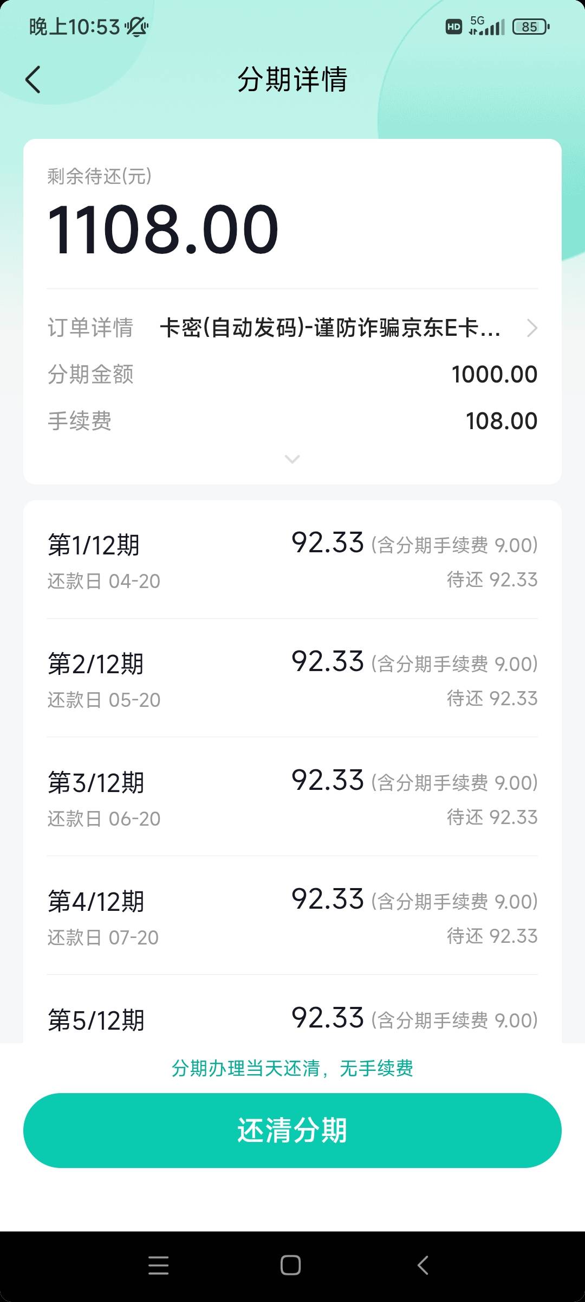Expand more installment info chevron
This screenshot has width=585, height=1302.
pyautogui.click(x=292, y=459)
